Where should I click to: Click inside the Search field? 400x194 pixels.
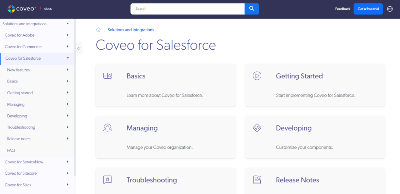pos(187,9)
